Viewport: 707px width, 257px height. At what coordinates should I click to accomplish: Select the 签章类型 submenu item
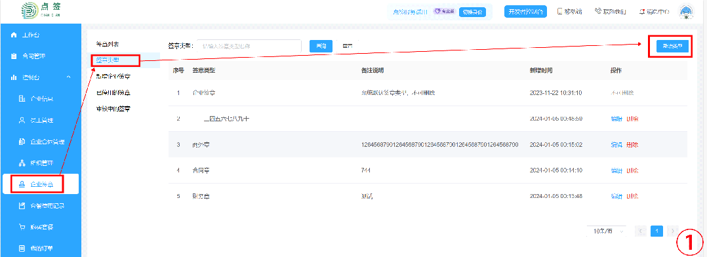point(108,60)
